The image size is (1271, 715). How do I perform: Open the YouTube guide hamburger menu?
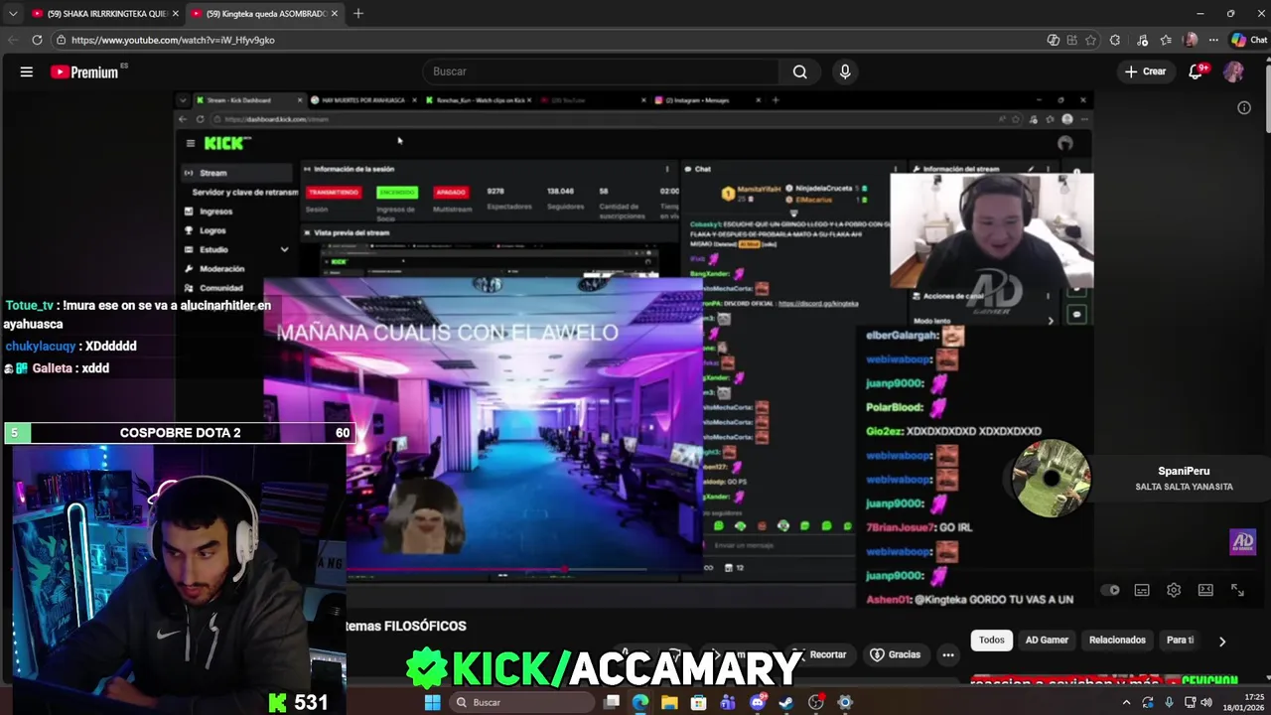click(27, 71)
